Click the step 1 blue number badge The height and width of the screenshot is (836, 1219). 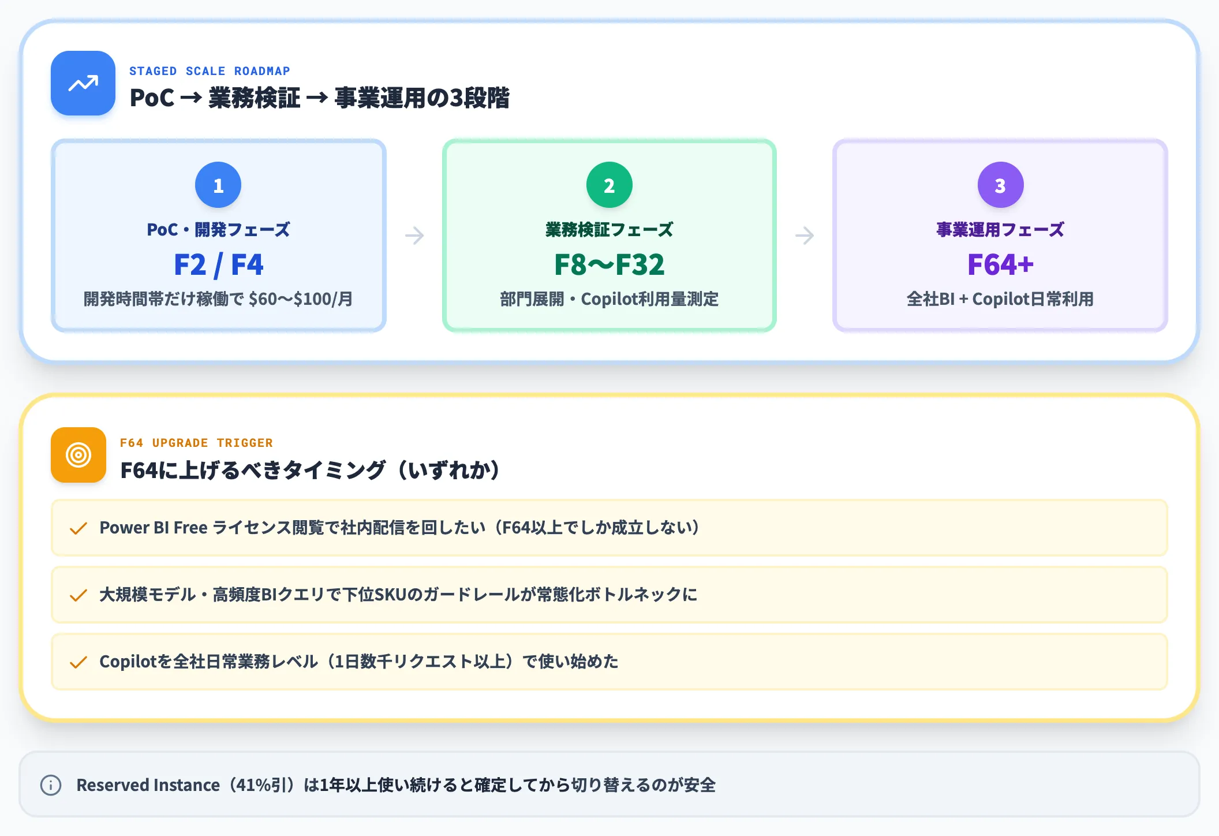[218, 185]
